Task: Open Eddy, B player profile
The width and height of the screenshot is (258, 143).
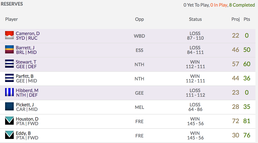Action: click(x=23, y=133)
